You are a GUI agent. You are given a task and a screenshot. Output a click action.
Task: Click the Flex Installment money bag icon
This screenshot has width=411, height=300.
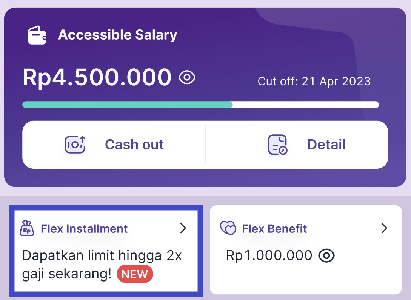tap(27, 228)
